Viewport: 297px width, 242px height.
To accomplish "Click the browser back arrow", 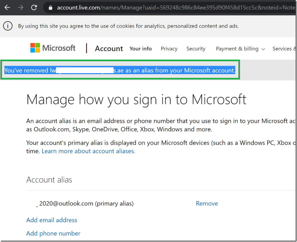I will pyautogui.click(x=7, y=7).
